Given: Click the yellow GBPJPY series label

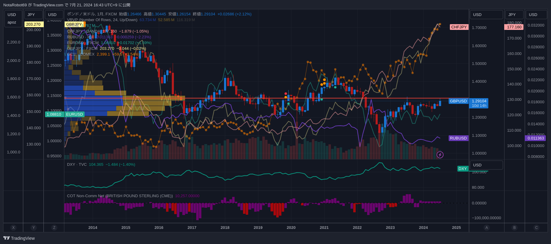Looking at the screenshot, I should coord(74,24).
